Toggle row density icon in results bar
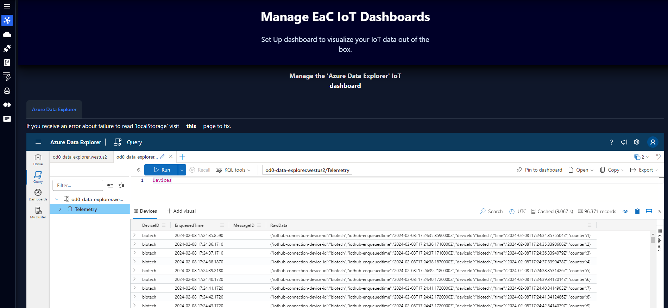 click(649, 211)
